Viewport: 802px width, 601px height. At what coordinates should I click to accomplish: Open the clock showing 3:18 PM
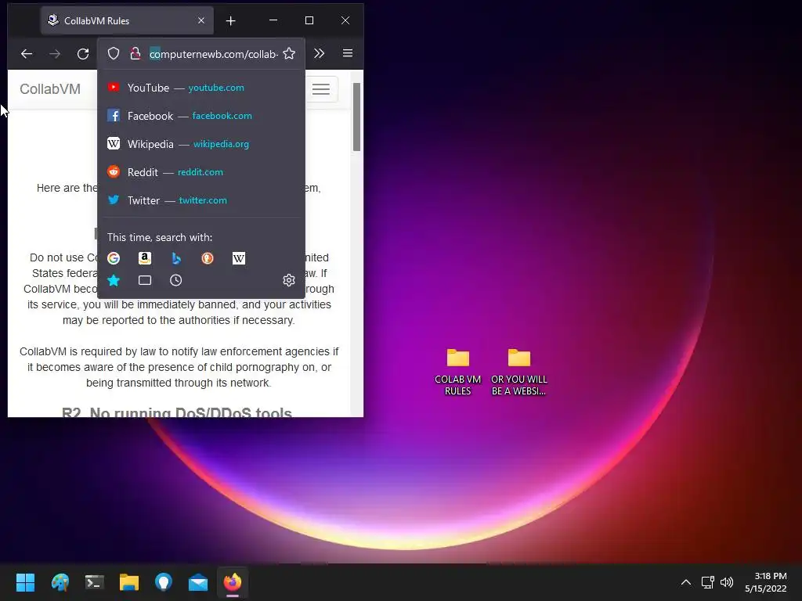[x=765, y=582]
